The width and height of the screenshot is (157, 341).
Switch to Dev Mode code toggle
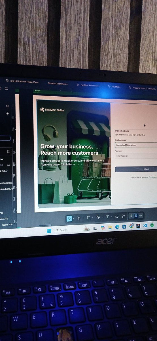pyautogui.click(x=141, y=215)
